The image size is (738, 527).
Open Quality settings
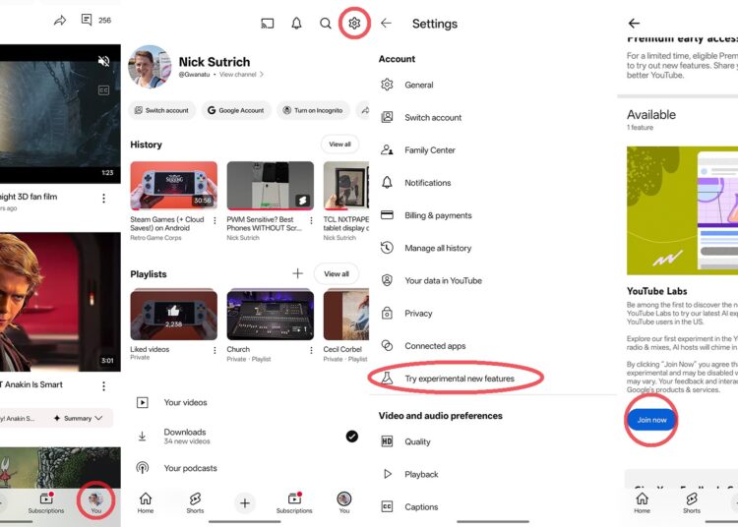coord(493,441)
